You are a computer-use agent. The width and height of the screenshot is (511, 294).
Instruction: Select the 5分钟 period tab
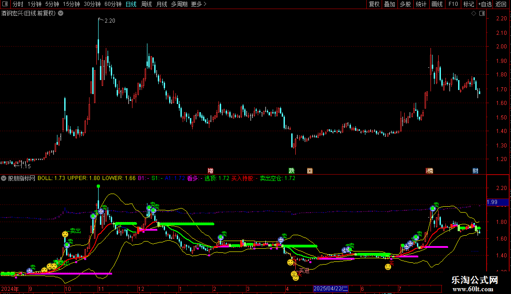52,4
